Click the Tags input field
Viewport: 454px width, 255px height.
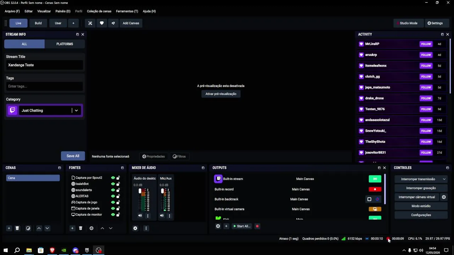pyautogui.click(x=44, y=86)
